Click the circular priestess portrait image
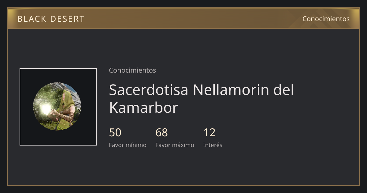The height and width of the screenshot is (193, 367). point(57,106)
